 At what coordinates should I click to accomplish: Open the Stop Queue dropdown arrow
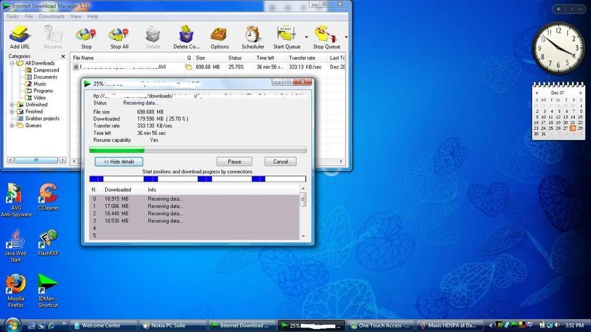[x=346, y=37]
